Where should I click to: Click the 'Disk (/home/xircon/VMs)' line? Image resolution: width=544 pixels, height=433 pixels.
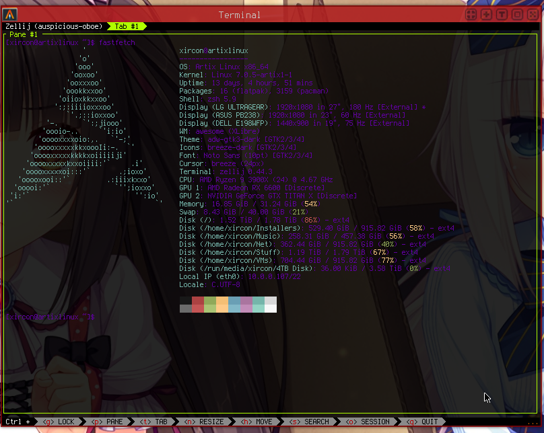pos(302,260)
